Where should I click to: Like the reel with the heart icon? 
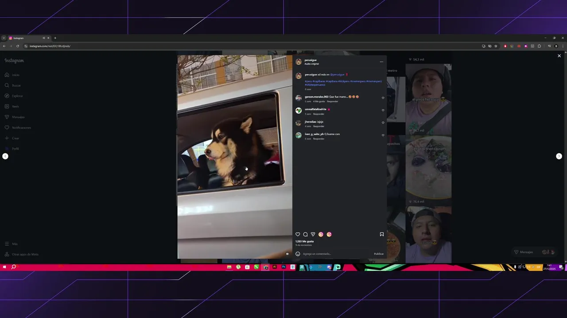point(298,235)
